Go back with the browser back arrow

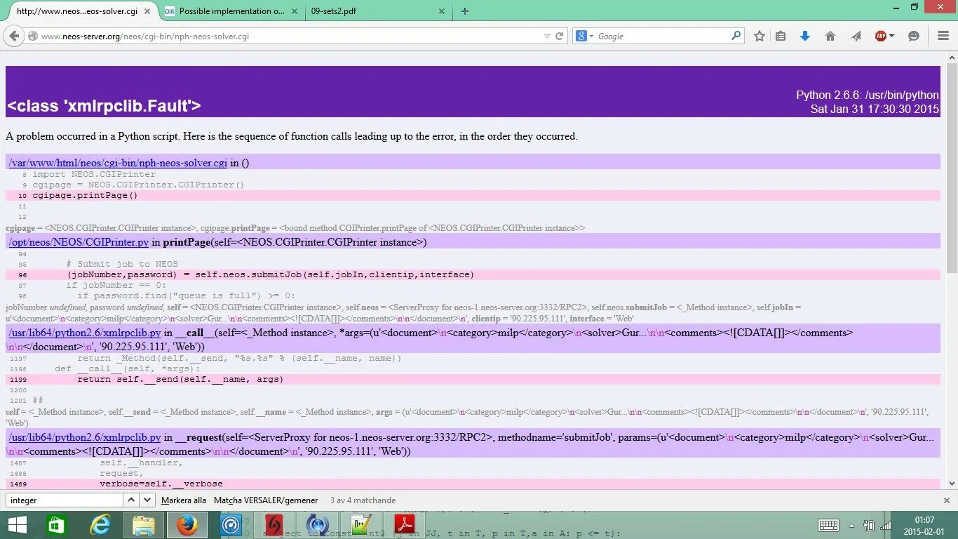tap(14, 36)
